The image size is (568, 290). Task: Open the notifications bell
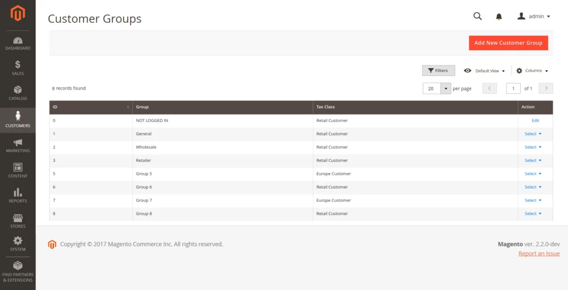(499, 17)
